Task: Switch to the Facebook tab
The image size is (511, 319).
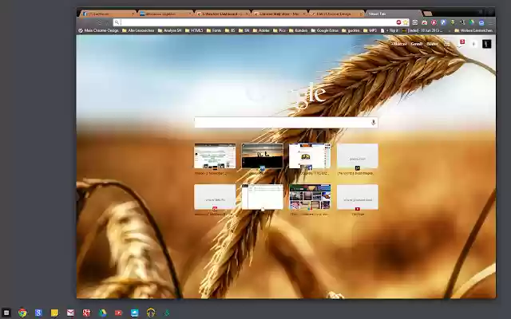Action: 109,14
